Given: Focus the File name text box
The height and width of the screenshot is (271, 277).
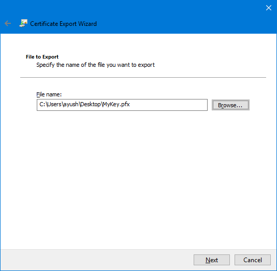Looking at the screenshot, I should tap(122, 105).
